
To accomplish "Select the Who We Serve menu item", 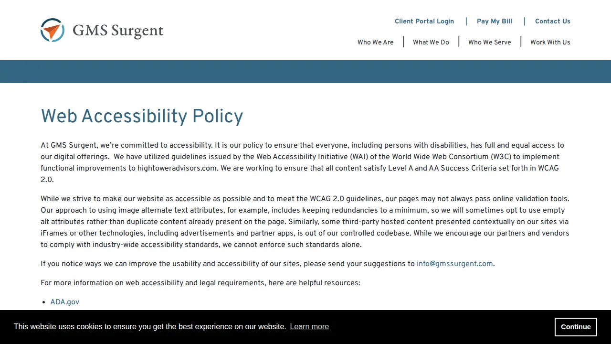I will coord(490,42).
